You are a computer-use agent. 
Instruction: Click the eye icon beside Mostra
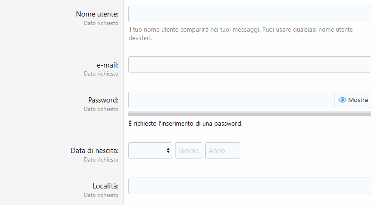pyautogui.click(x=342, y=100)
